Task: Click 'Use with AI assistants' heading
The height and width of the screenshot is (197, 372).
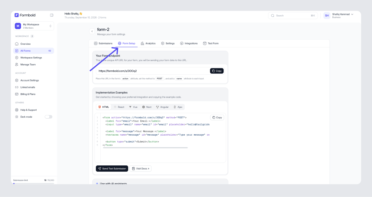Action: coord(113,184)
